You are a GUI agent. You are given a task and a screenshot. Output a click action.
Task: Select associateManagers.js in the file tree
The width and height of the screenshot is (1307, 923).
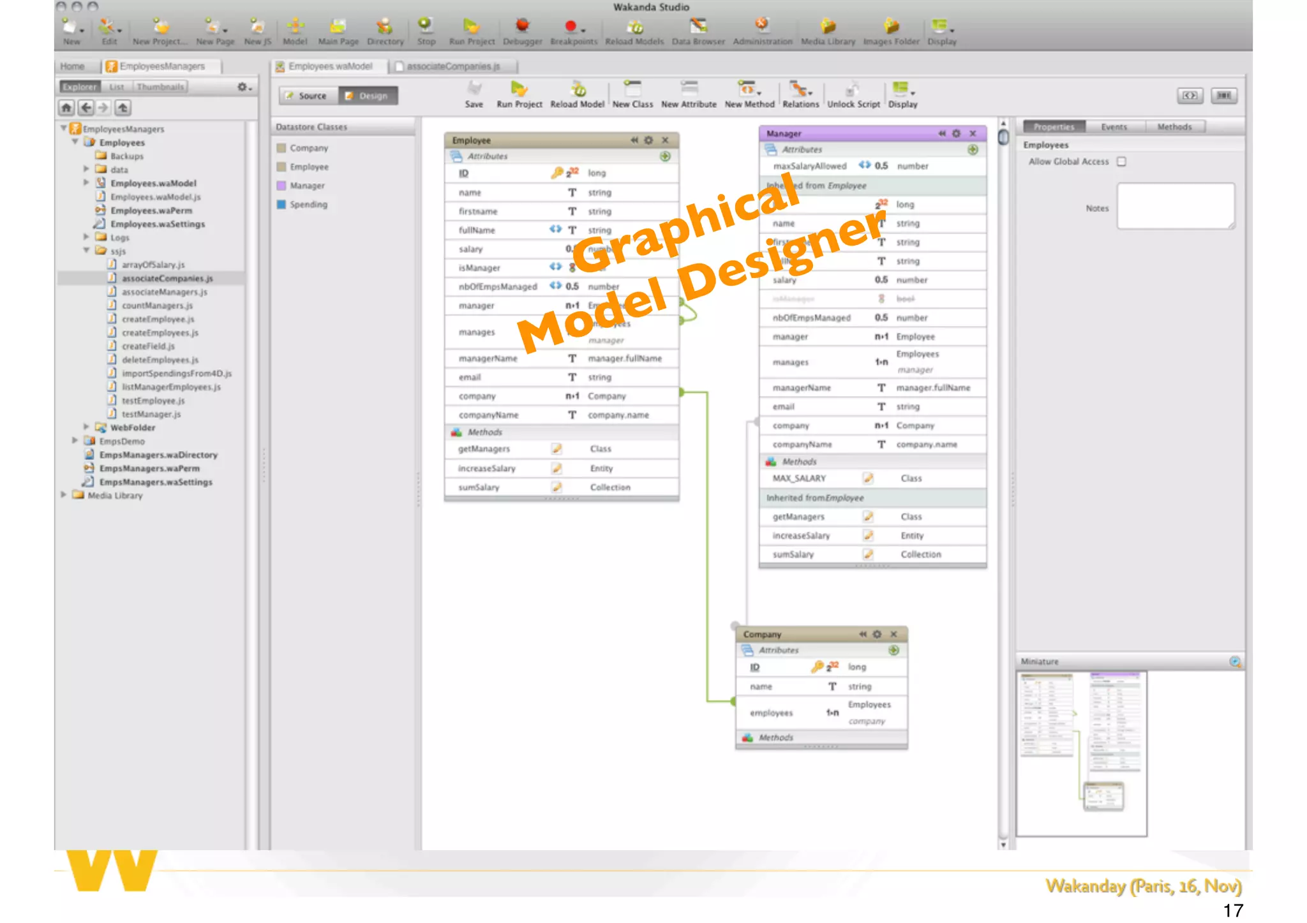(164, 292)
